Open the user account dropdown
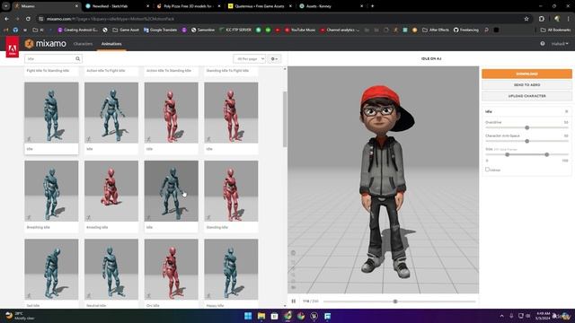Image resolution: width=575 pixels, height=323 pixels. tap(560, 44)
